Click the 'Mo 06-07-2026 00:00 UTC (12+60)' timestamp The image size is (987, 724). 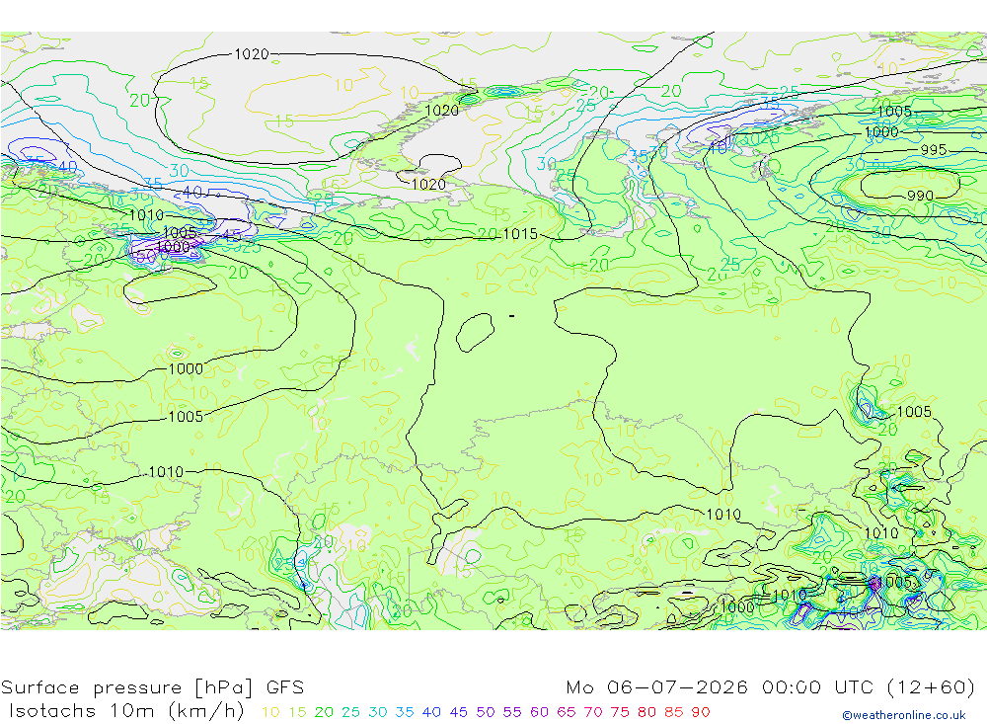771,687
